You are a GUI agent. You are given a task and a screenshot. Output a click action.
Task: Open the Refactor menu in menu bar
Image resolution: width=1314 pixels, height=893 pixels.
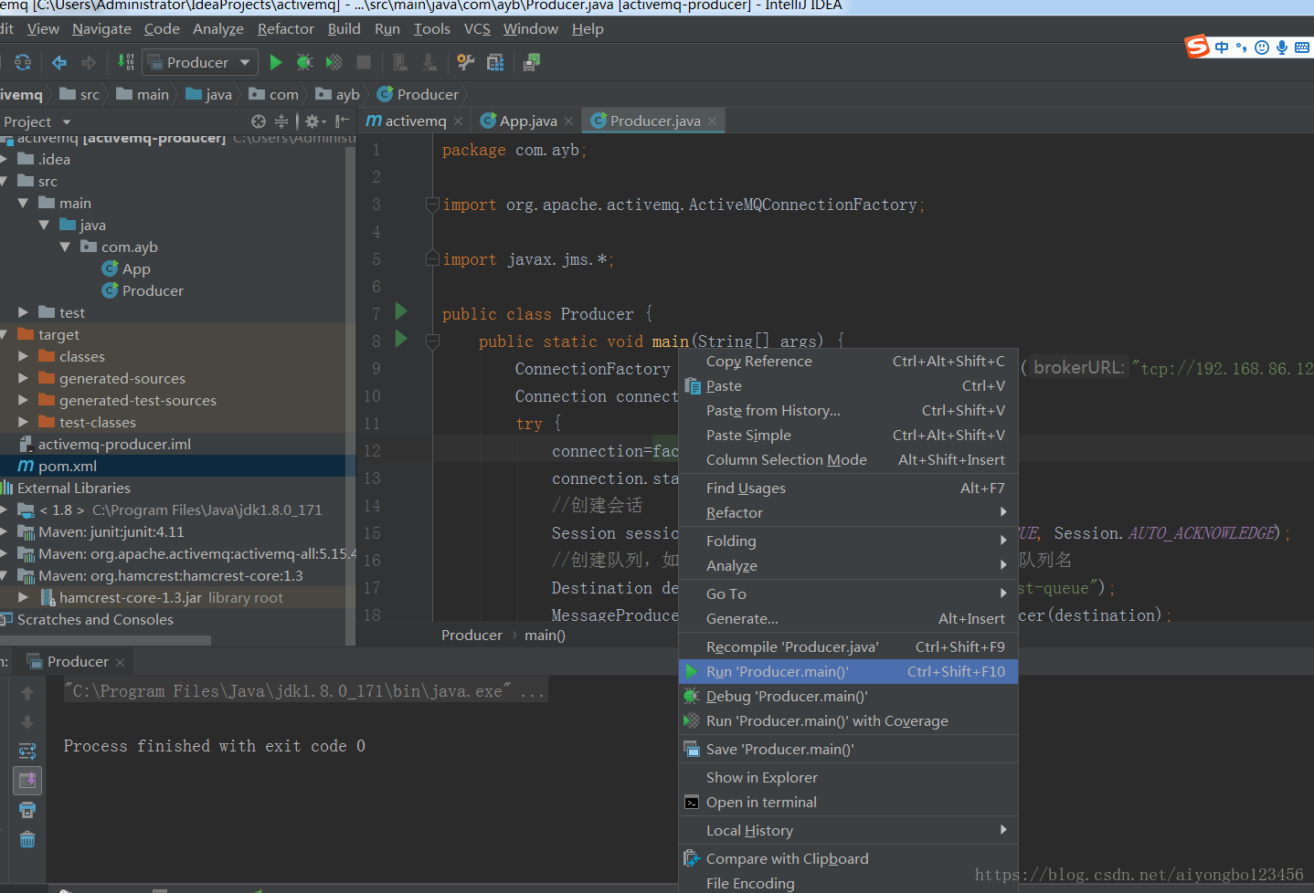pos(285,29)
